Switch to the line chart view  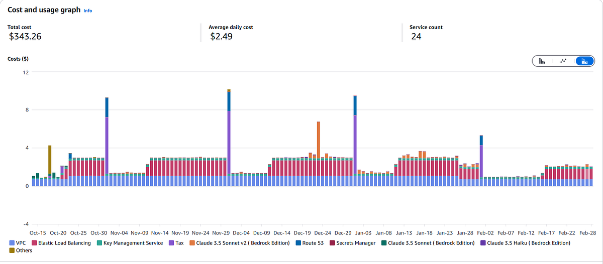pyautogui.click(x=563, y=61)
